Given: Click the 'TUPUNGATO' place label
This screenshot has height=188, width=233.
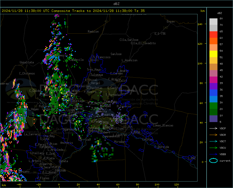Looking at the screenshot, I should coord(46,147).
